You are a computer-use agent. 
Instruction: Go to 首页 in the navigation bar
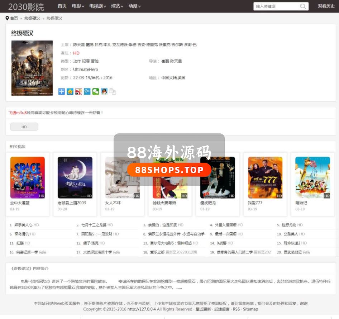pos(62,6)
